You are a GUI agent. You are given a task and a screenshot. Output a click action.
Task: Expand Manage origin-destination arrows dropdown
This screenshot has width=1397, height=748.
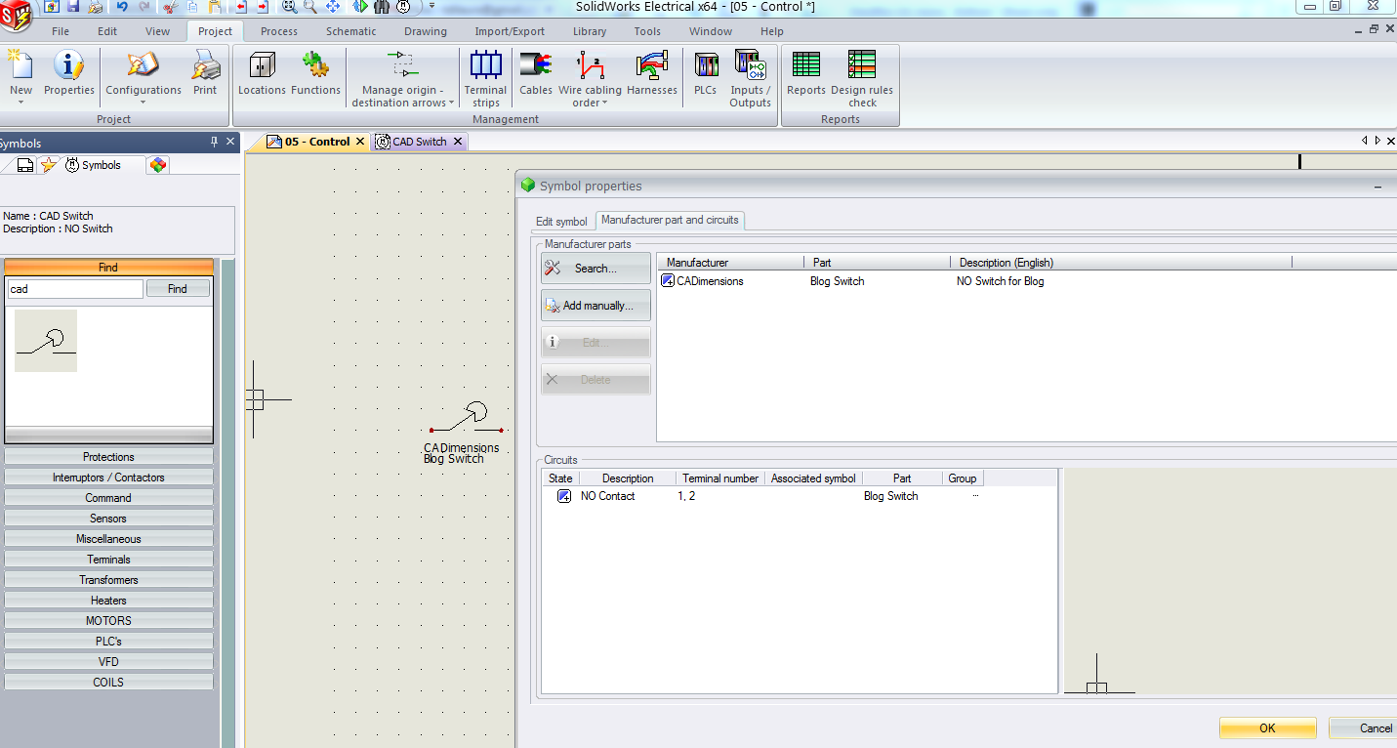[x=450, y=103]
